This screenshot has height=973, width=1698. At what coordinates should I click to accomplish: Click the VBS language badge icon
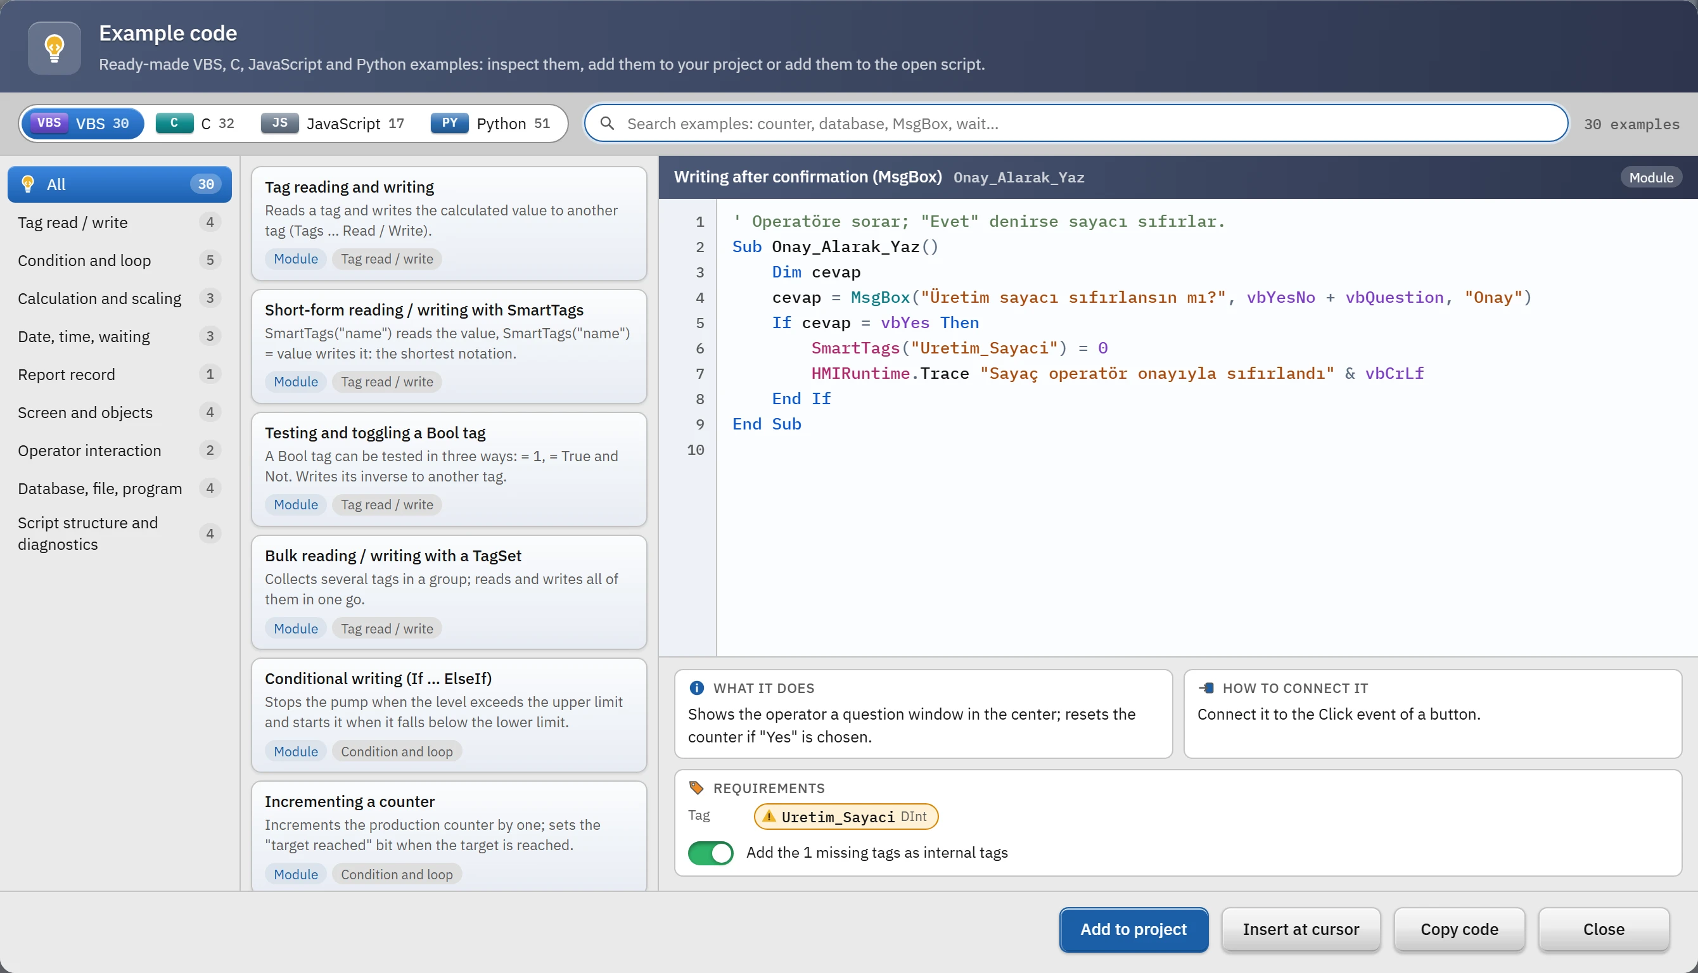pos(49,123)
